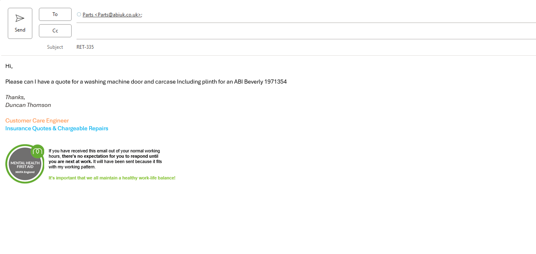Click the orange Customer Care Engineer title
Viewport: 536px width, 254px height.
37,120
